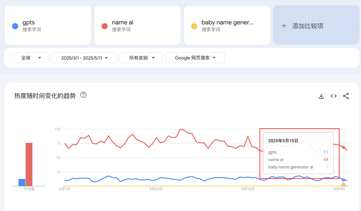Open the 全球 region dropdown

(x=30, y=58)
